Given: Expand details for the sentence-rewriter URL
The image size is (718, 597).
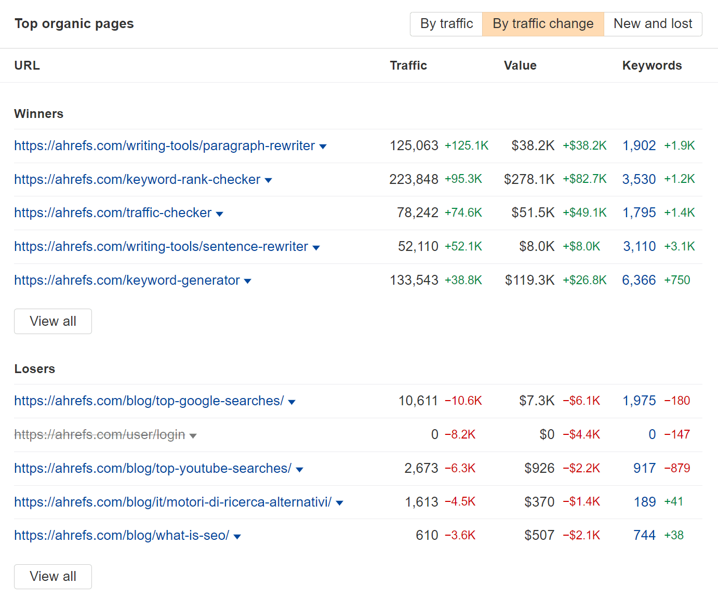Looking at the screenshot, I should pos(316,247).
